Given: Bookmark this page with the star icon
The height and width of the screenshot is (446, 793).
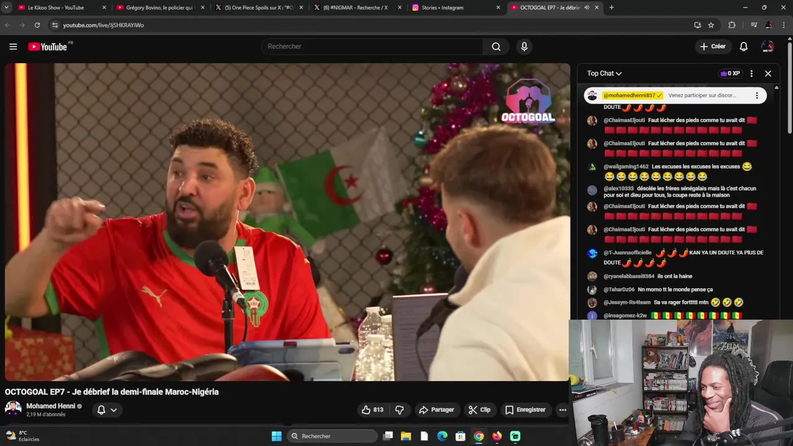Looking at the screenshot, I should [711, 25].
